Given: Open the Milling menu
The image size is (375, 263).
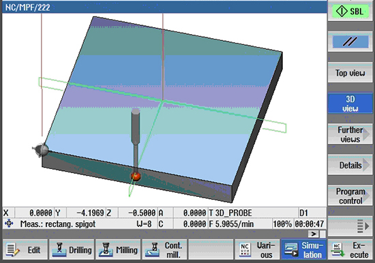Looking at the screenshot, I should point(118,250).
